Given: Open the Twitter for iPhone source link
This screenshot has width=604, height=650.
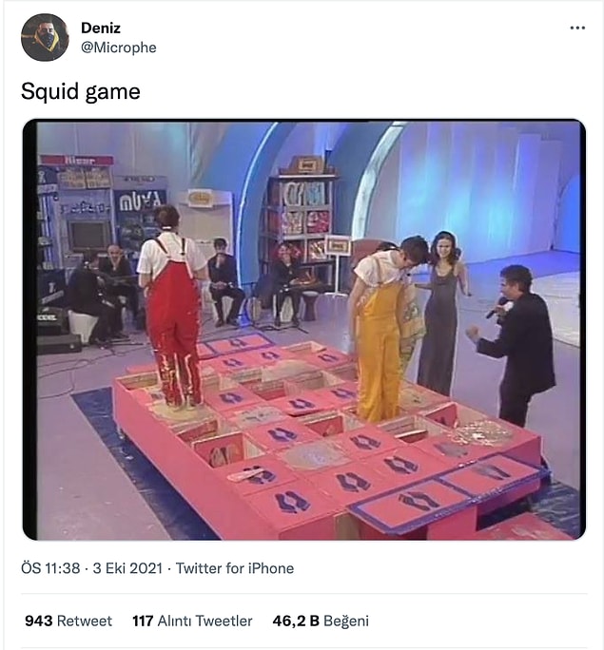Looking at the screenshot, I should click(x=235, y=568).
